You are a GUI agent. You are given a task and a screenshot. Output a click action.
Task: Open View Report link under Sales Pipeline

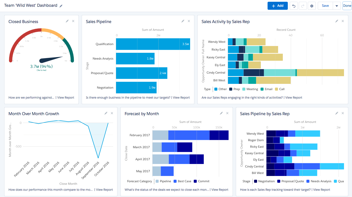pos(181,98)
